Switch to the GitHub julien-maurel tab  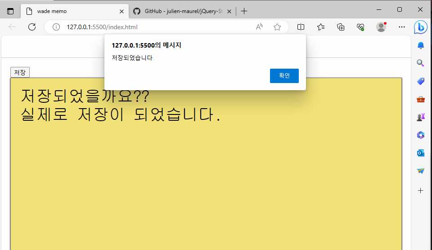click(x=183, y=11)
